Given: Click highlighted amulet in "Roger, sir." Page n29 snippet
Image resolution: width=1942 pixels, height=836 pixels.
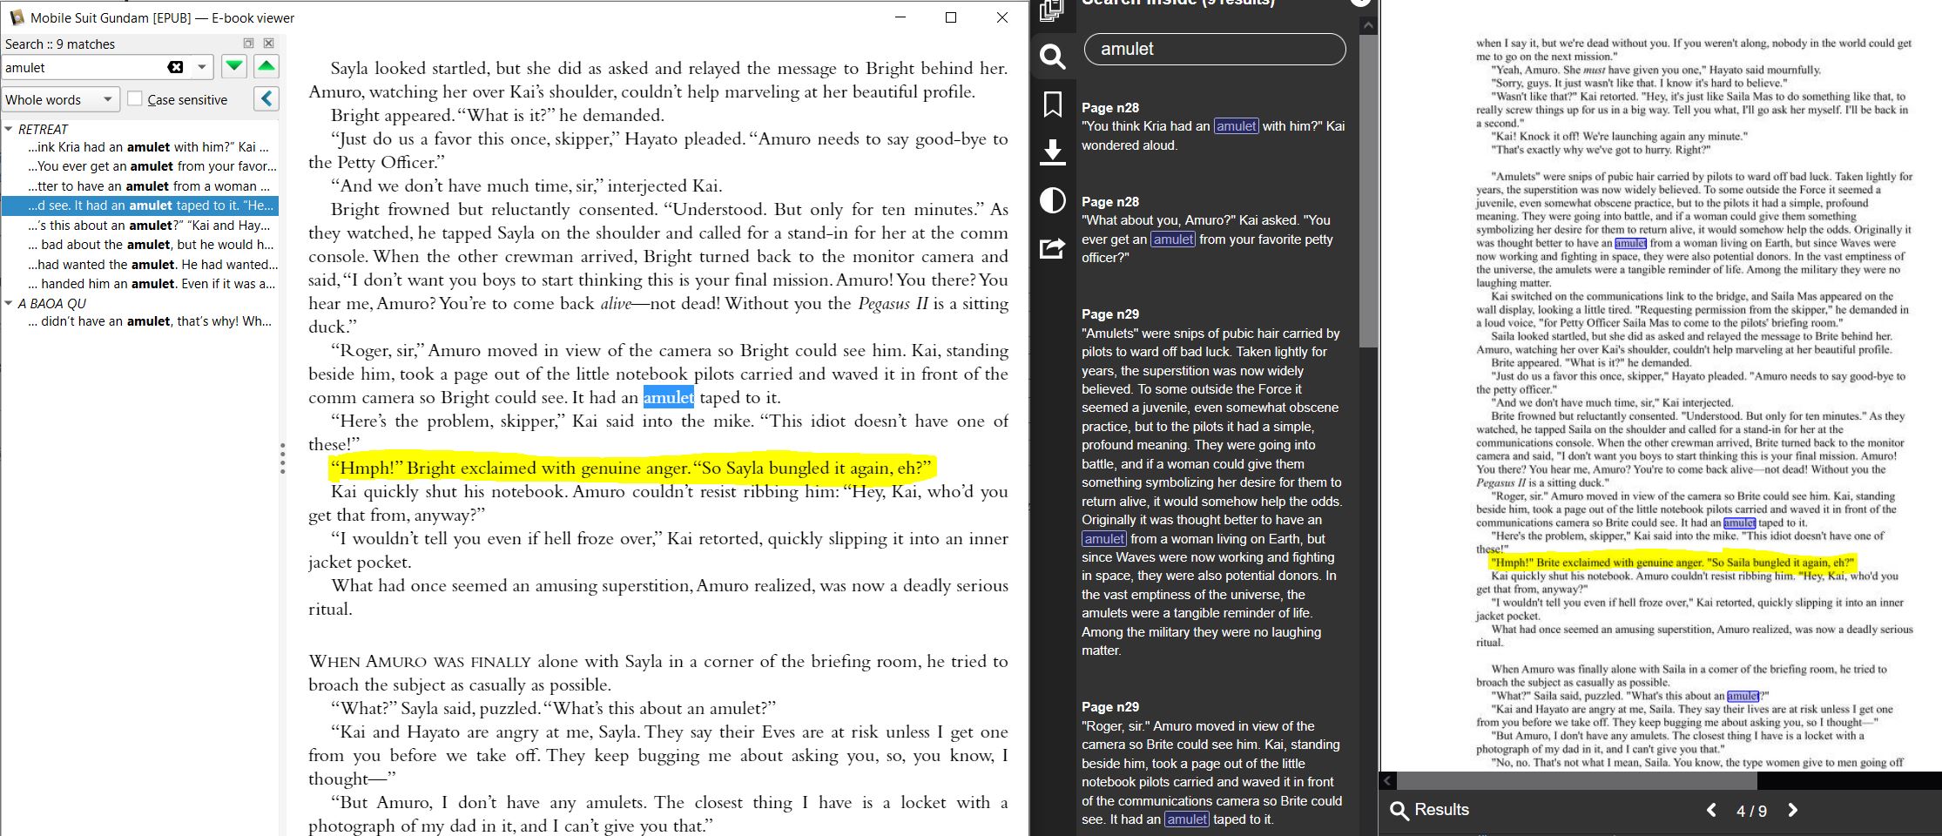Looking at the screenshot, I should 1188,819.
